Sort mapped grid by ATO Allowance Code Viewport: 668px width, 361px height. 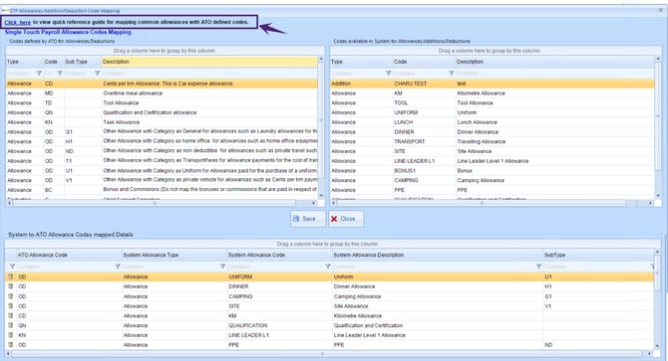pos(69,255)
